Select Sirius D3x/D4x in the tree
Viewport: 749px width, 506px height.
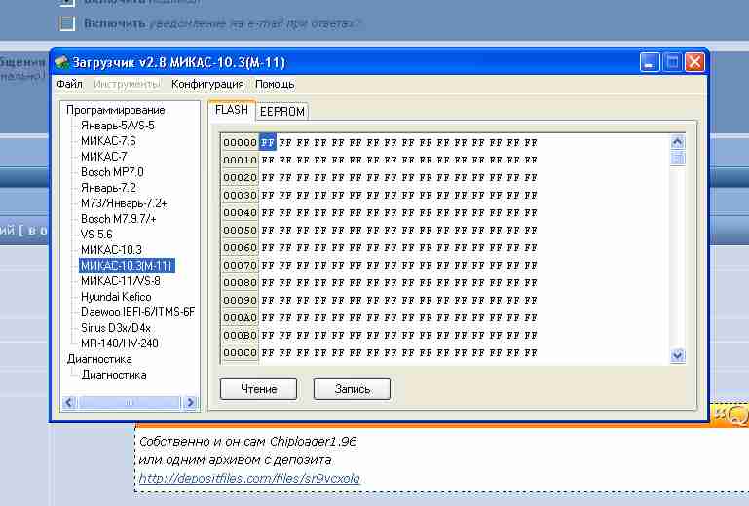pyautogui.click(x=116, y=328)
